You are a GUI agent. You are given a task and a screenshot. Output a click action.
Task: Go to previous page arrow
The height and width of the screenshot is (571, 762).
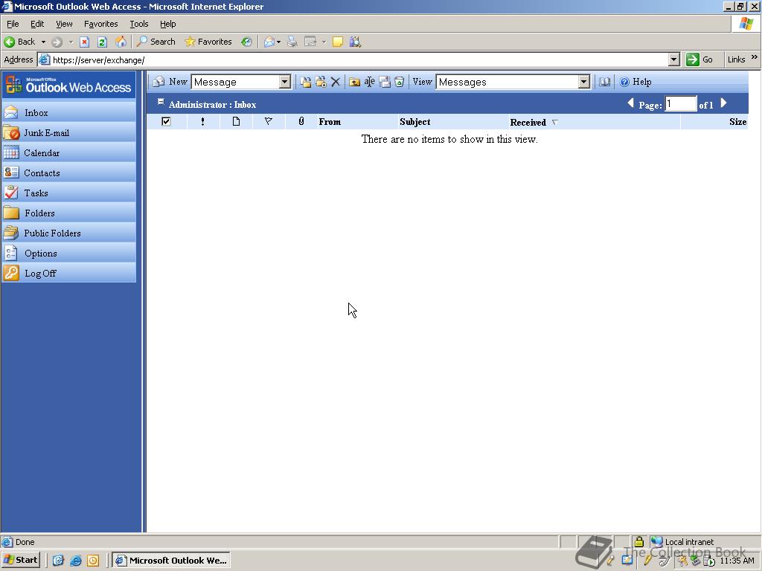pos(631,103)
